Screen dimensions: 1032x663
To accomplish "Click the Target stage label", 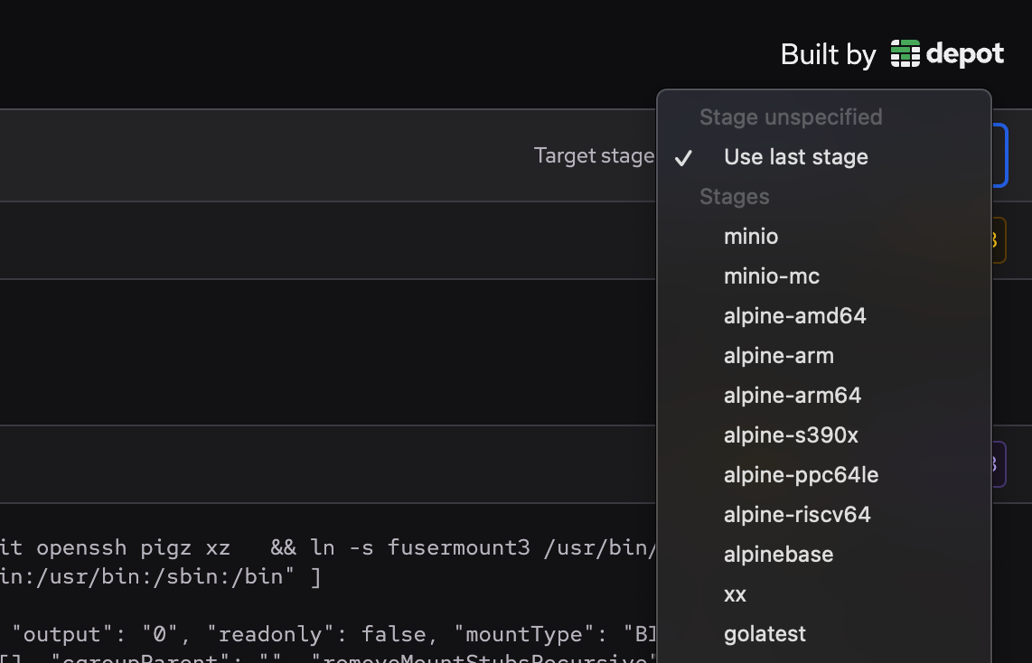I will (x=594, y=154).
